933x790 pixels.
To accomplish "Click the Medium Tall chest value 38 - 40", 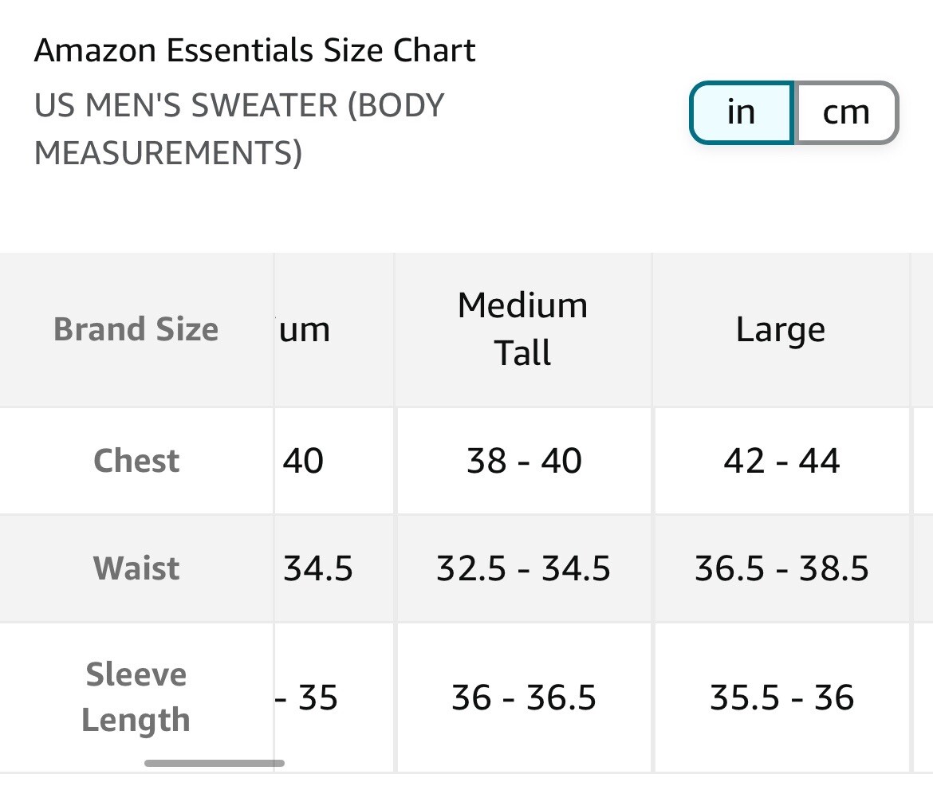I will pyautogui.click(x=524, y=461).
